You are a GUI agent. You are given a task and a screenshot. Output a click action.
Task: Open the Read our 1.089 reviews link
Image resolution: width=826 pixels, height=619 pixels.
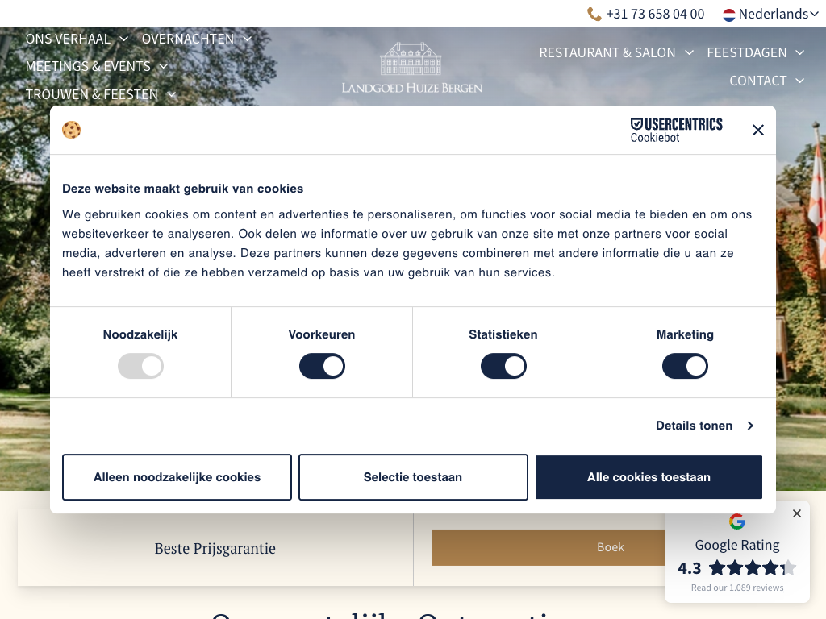[x=736, y=588]
